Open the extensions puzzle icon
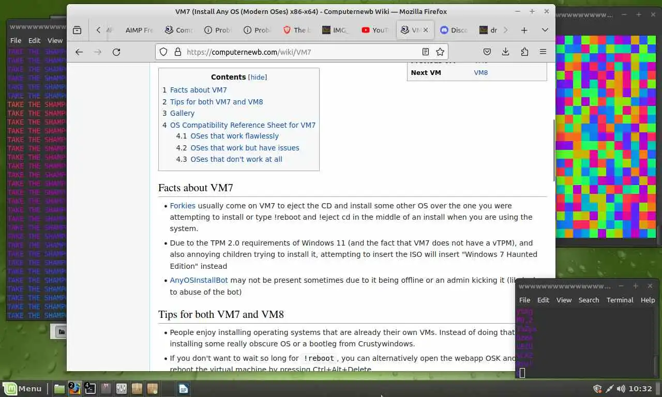 pyautogui.click(x=524, y=52)
